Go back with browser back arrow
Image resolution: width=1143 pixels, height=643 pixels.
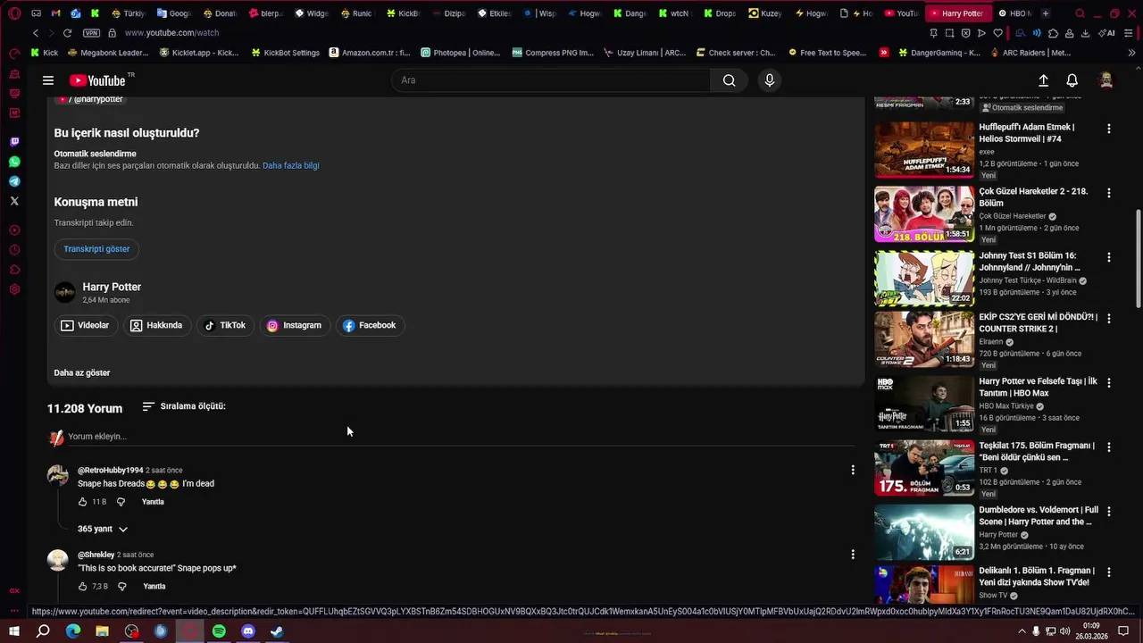tap(36, 33)
